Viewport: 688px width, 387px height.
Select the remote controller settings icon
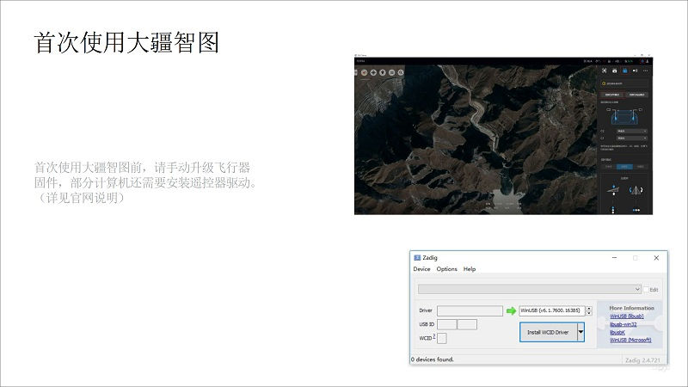625,69
